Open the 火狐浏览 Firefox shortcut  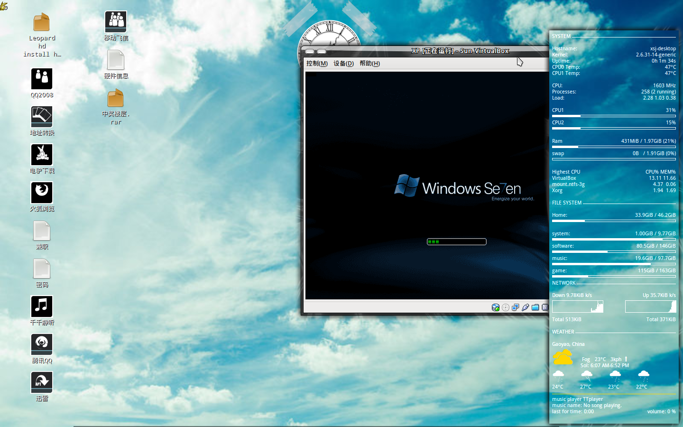click(42, 193)
